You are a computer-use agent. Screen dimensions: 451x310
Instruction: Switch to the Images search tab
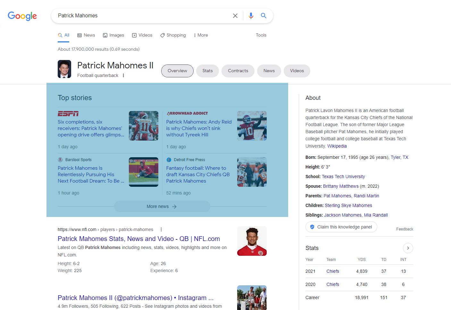point(113,35)
